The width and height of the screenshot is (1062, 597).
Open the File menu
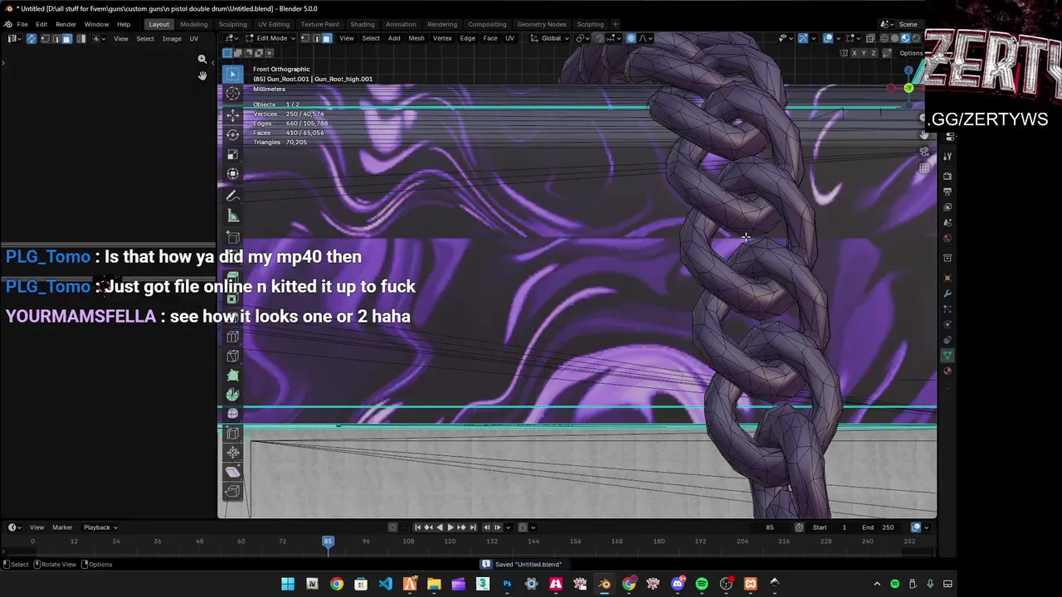click(x=22, y=24)
